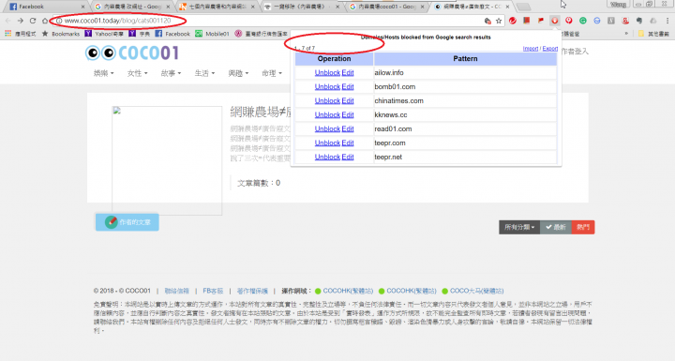Viewport: 675px width, 361px height.
Task: Open the Trend Micro red swirl extension
Action: click(512, 21)
